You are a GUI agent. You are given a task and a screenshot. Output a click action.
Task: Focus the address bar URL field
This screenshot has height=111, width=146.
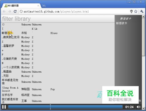tap(74, 12)
